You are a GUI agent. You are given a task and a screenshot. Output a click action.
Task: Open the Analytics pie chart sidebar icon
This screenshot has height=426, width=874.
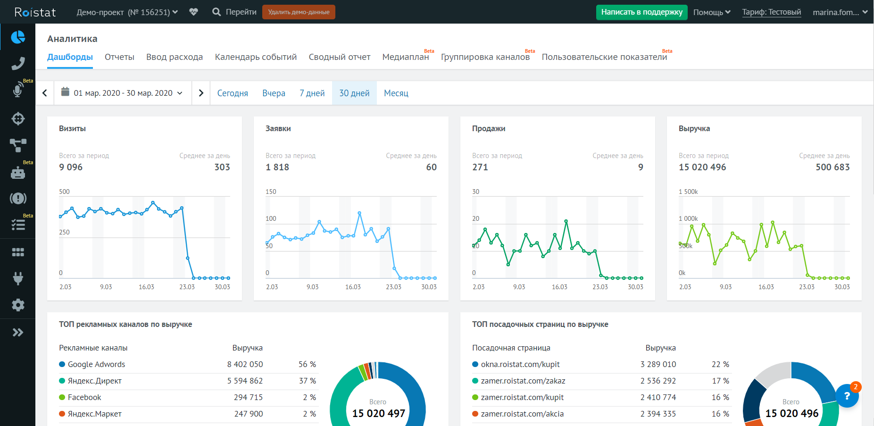point(18,37)
